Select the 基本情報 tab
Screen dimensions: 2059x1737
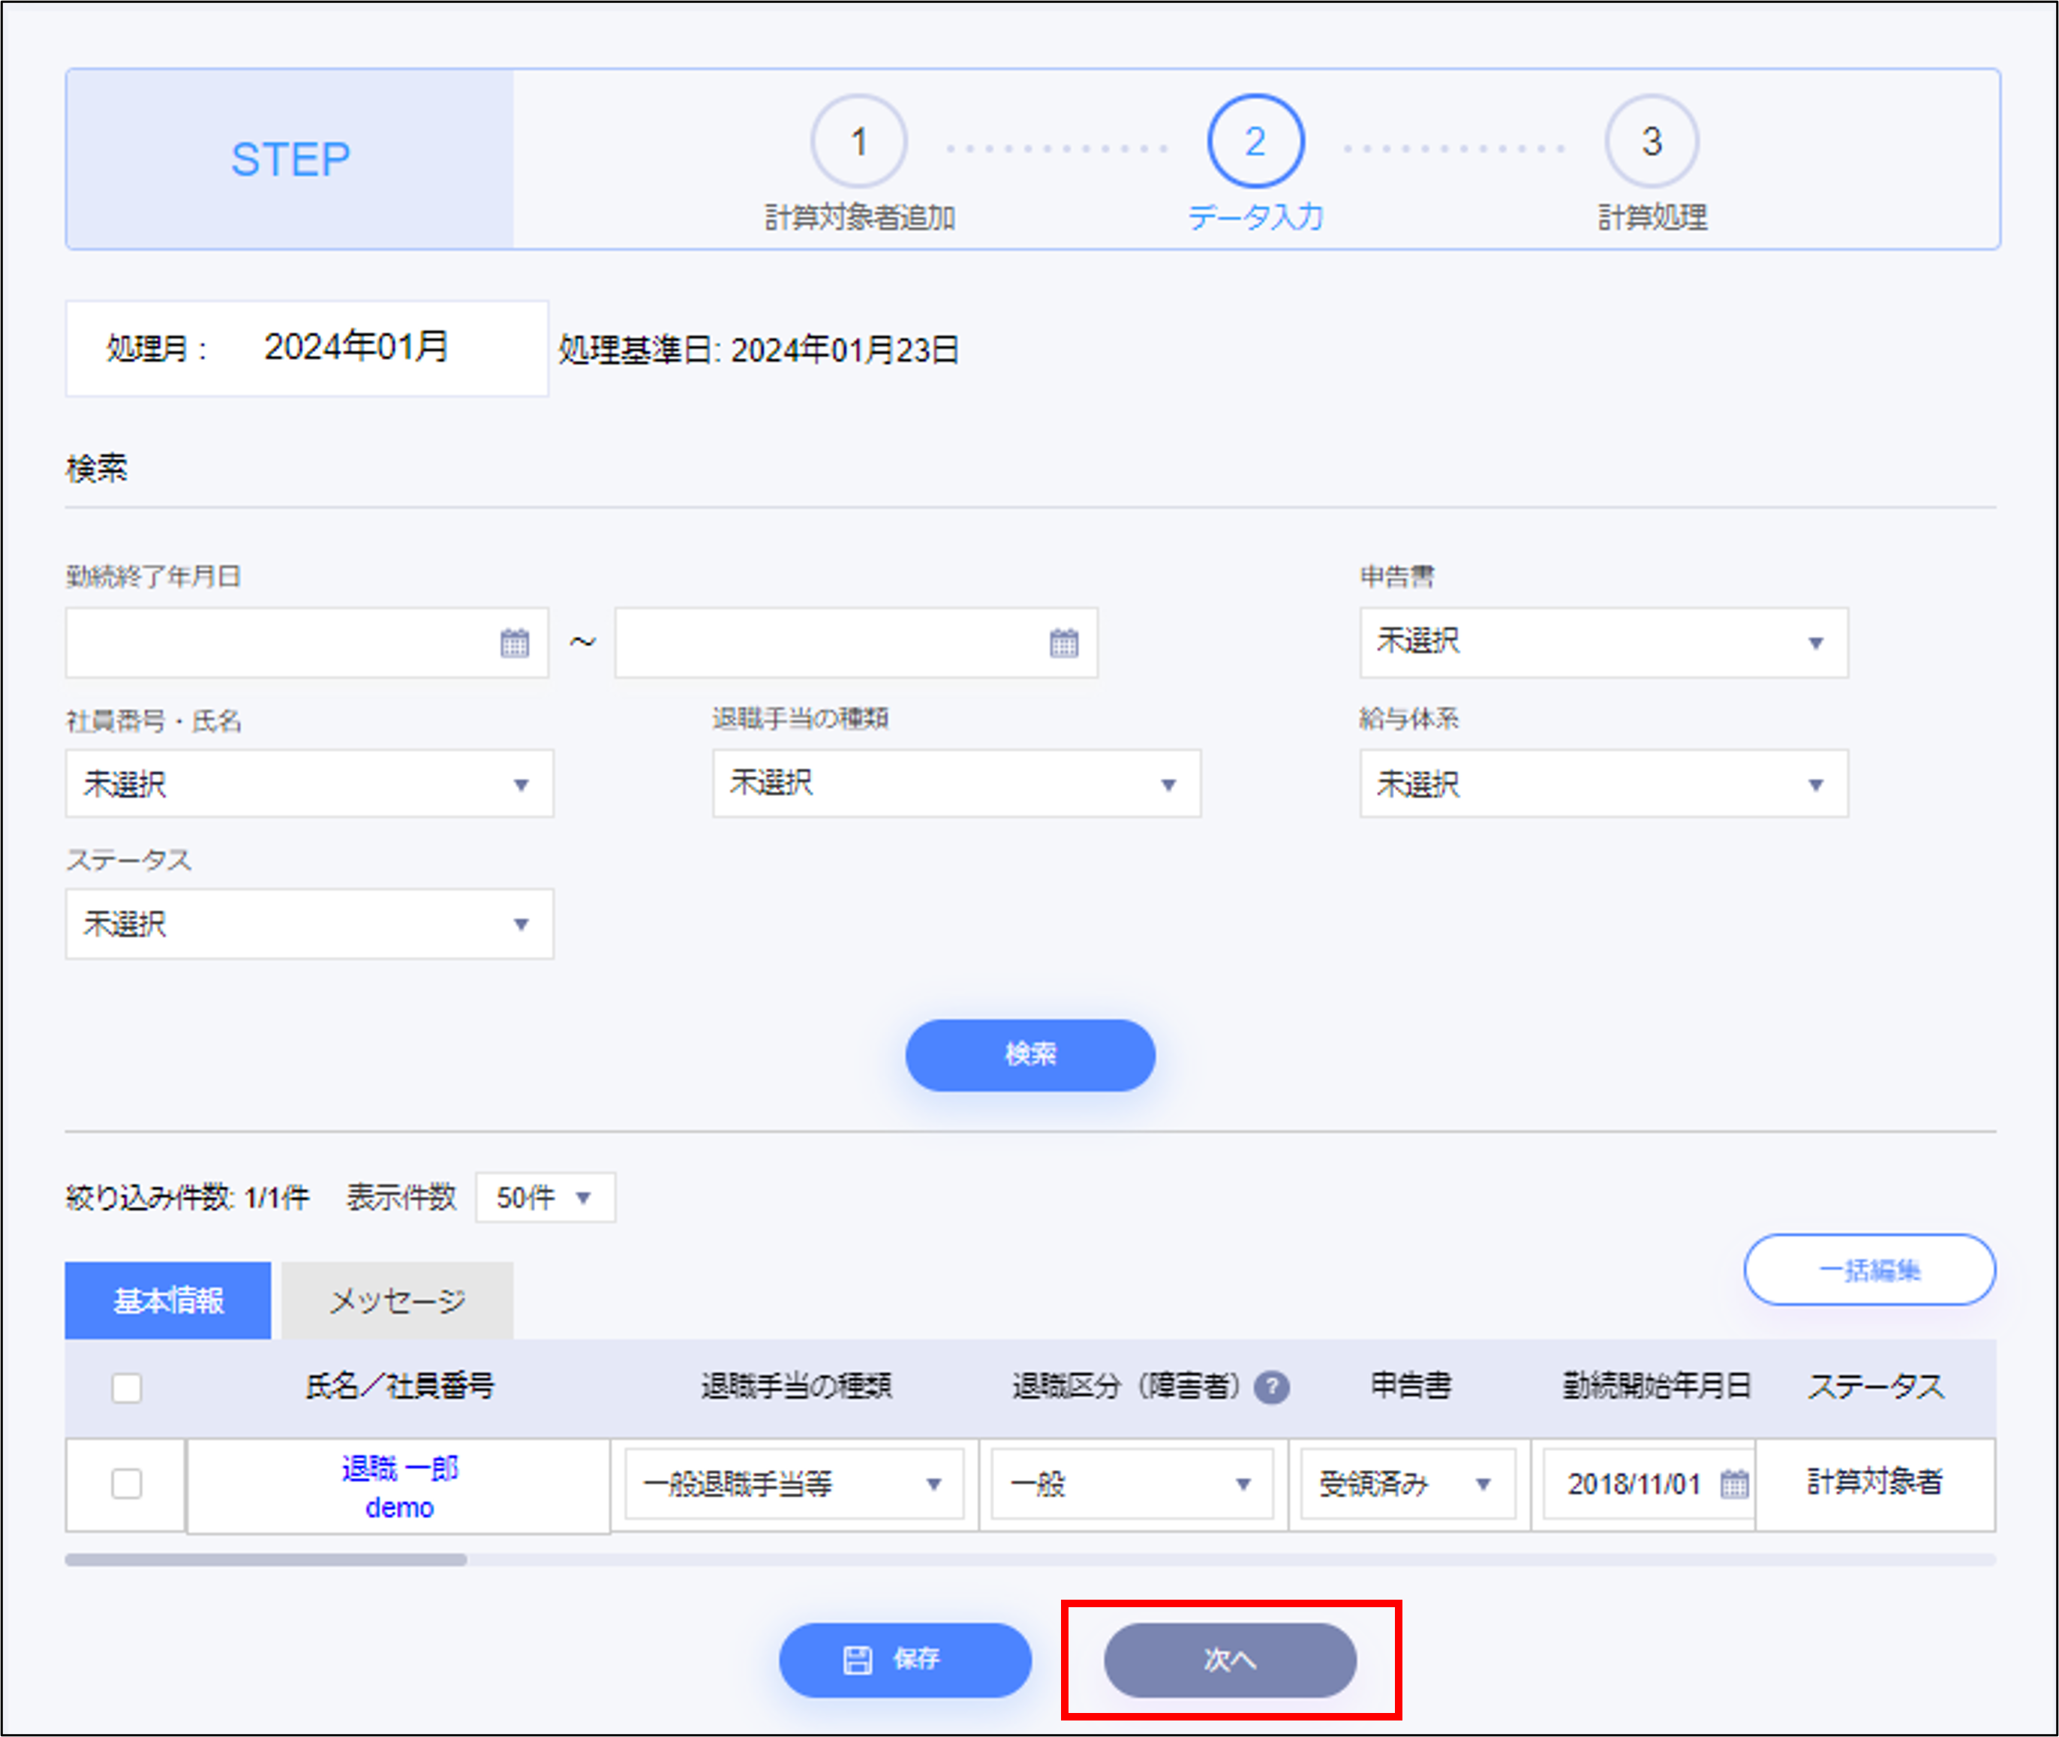(x=168, y=1301)
